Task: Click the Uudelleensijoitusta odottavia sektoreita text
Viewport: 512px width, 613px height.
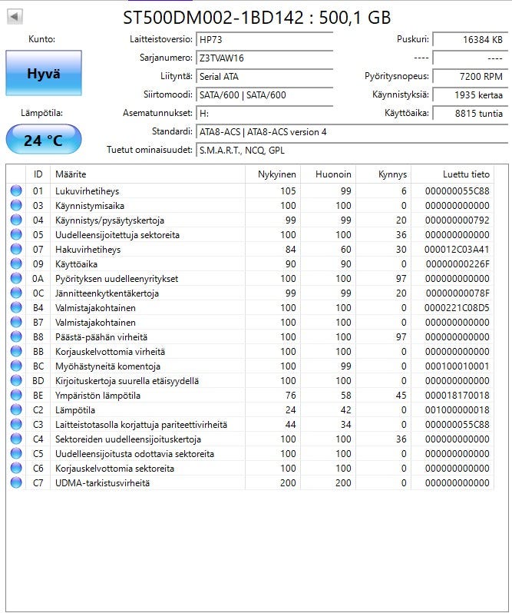Action: click(x=134, y=454)
